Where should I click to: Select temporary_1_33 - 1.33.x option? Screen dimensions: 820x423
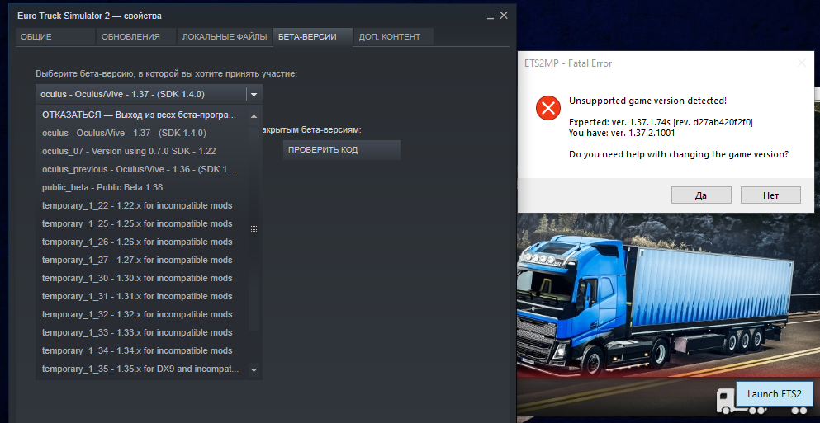[142, 332]
